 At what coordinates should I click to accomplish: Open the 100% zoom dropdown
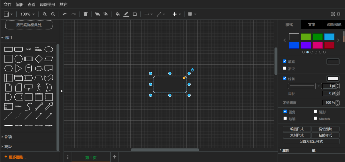[27, 14]
